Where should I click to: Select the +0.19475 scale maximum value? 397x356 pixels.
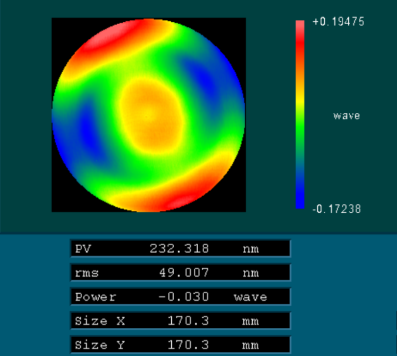pyautogui.click(x=338, y=22)
